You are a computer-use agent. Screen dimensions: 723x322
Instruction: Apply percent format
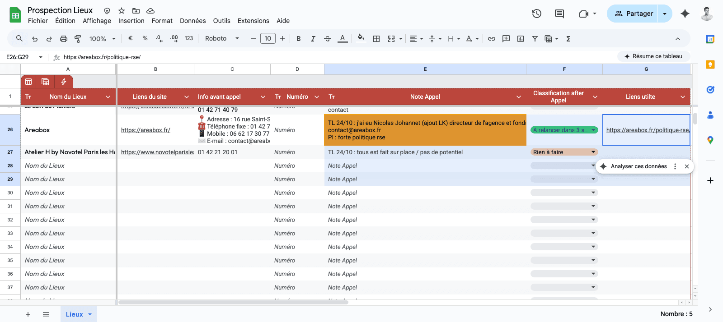(x=145, y=39)
